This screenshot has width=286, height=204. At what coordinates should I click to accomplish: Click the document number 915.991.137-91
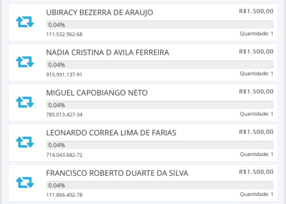tap(64, 75)
